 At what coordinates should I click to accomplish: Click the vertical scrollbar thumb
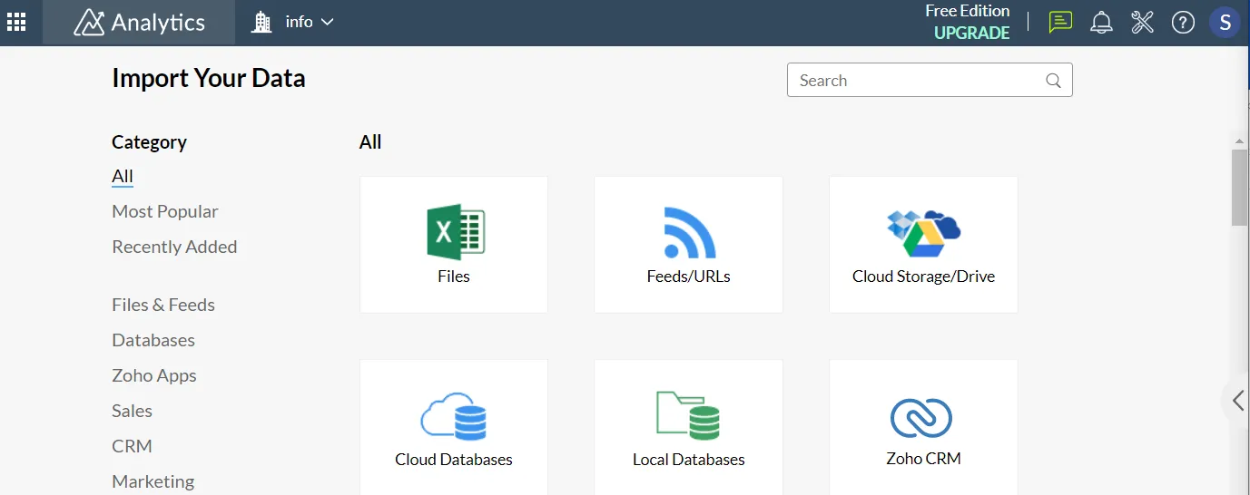point(1239,187)
